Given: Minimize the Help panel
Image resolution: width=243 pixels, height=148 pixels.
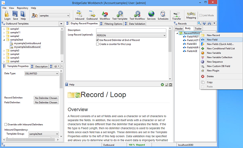Looking at the screenshot, I should click(167, 85).
